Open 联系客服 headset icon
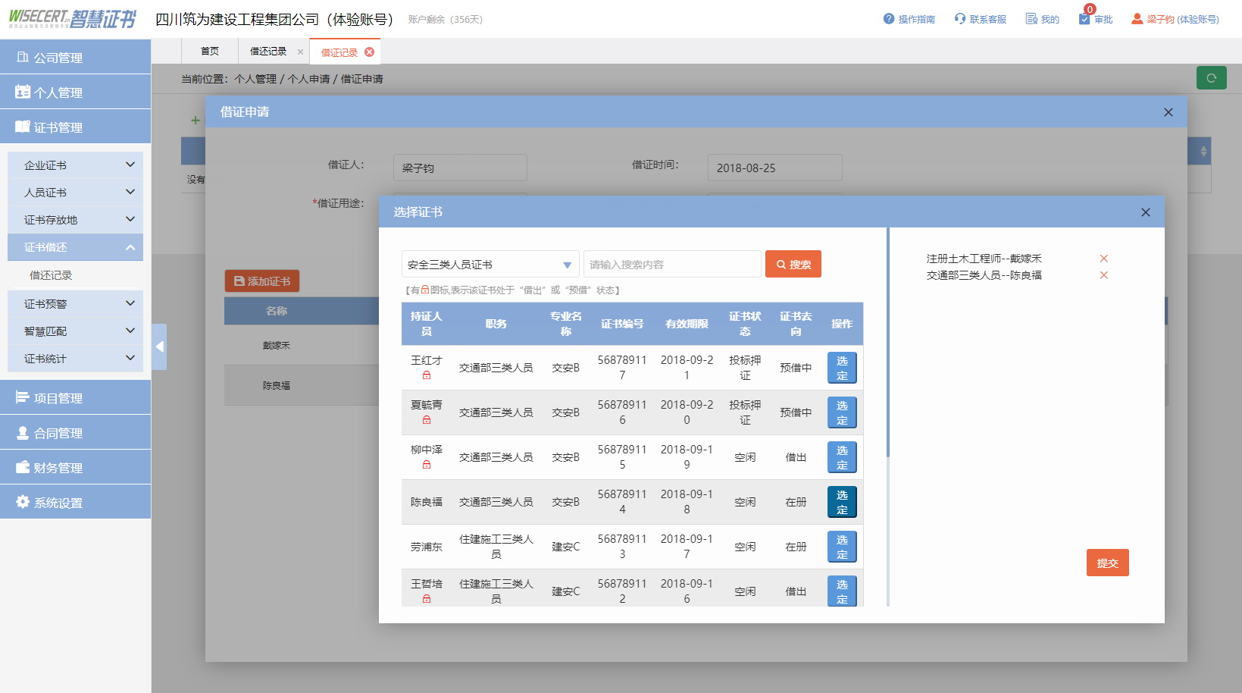Viewport: 1242px width, 693px height. click(960, 18)
